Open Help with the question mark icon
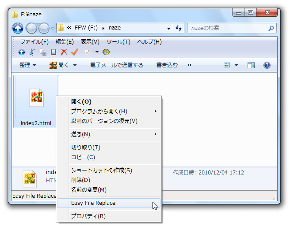Screen dimensions: 290x226 click(267, 65)
